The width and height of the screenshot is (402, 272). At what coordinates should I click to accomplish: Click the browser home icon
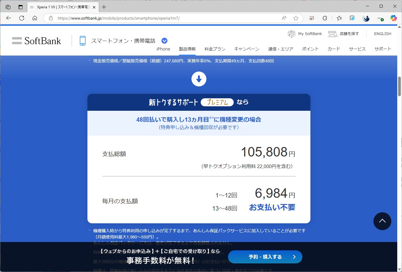pyautogui.click(x=35, y=18)
